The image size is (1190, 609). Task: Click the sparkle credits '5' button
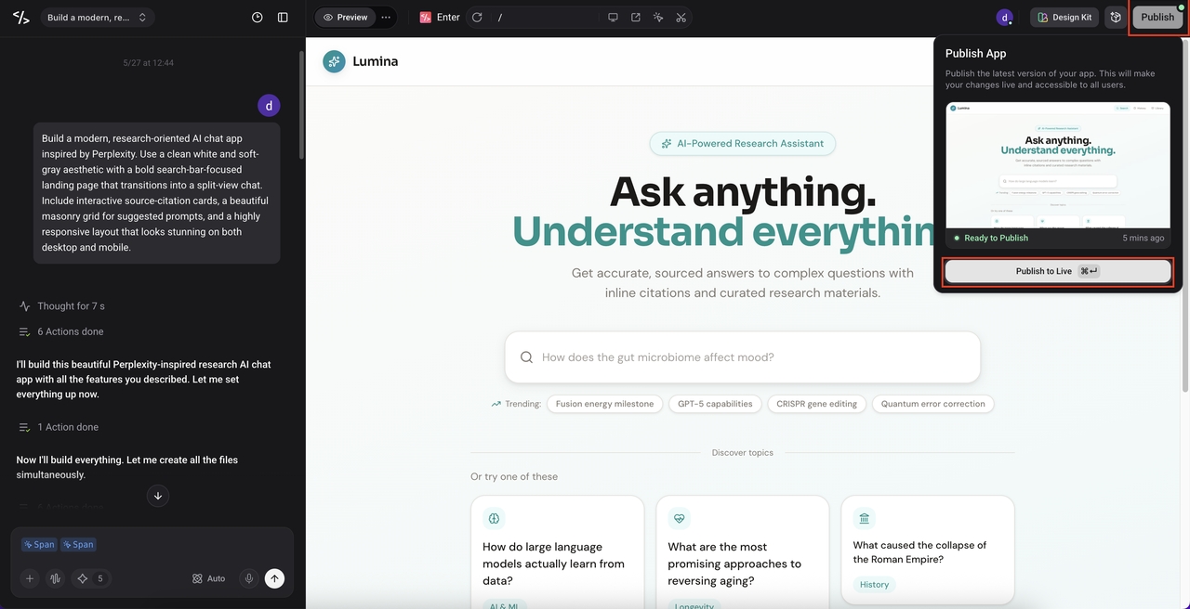(91, 578)
